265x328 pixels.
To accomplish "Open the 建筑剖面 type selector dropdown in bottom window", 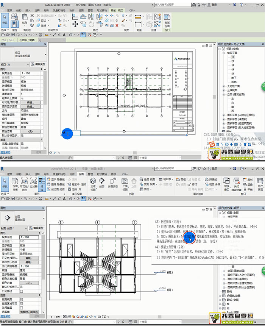I will [44, 218].
